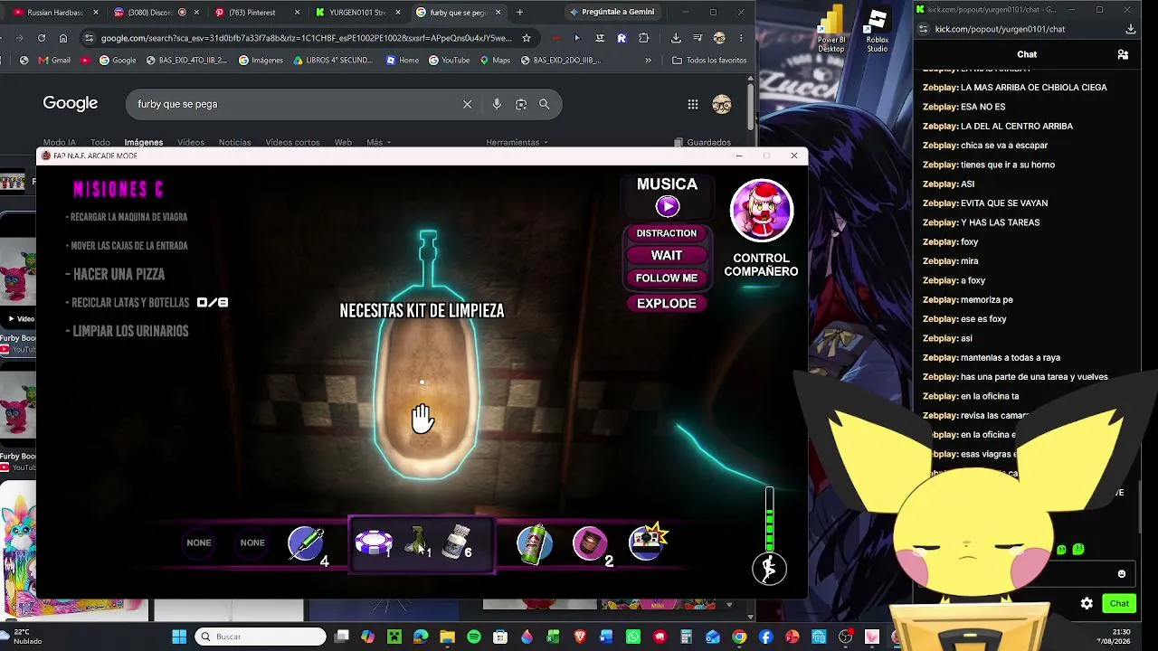
Task: Open the Maps bookmark
Action: tap(495, 61)
